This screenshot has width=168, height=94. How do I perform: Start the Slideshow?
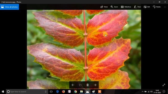[126, 7]
